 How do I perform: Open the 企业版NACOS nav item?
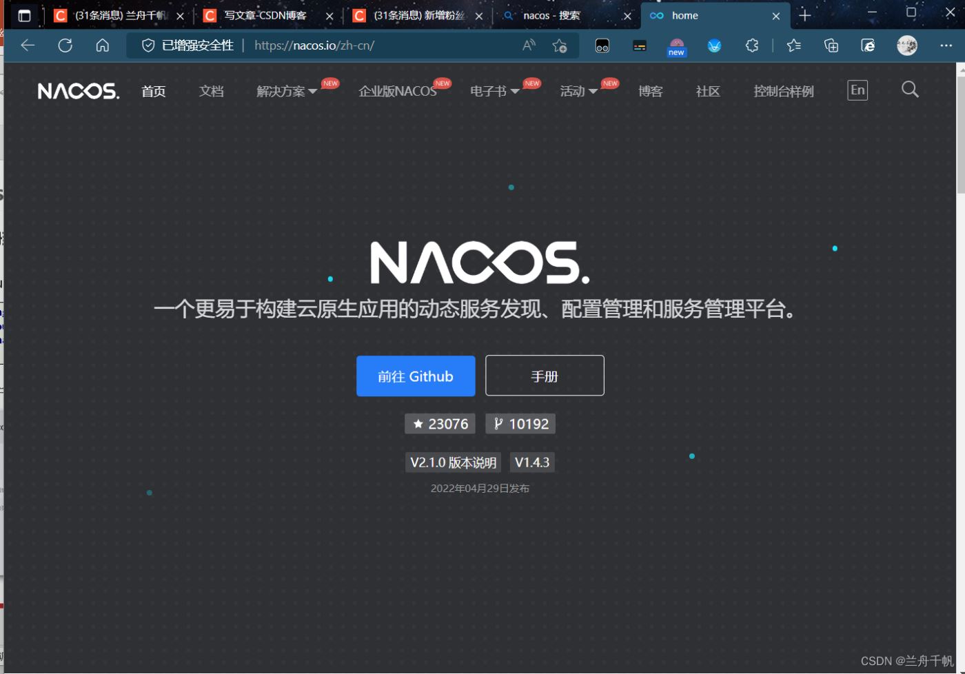click(x=398, y=91)
